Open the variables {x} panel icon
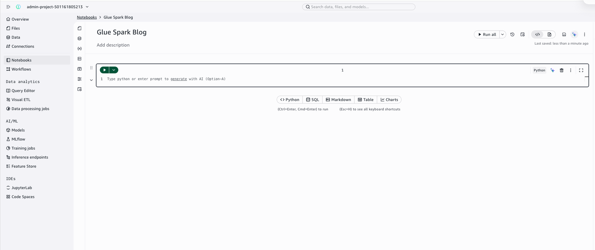Screen dimensions: 595x250 click(x=79, y=48)
